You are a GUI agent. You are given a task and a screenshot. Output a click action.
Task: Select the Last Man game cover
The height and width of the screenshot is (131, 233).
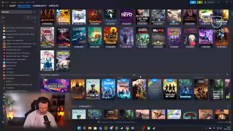click(x=142, y=17)
